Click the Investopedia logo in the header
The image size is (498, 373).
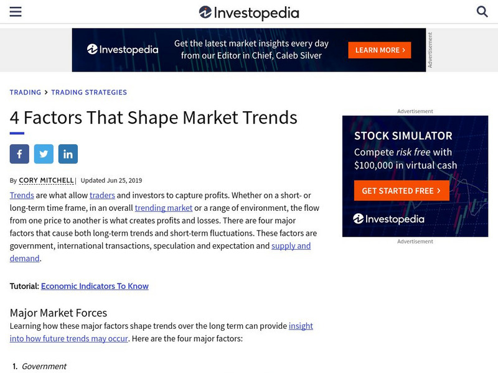point(249,12)
